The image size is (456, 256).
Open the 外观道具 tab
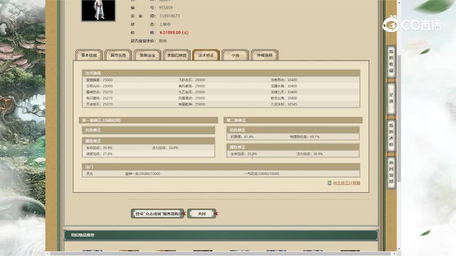click(264, 55)
